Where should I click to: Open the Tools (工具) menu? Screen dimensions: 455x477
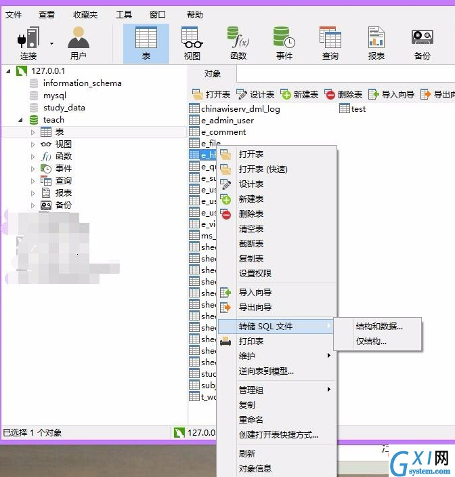click(x=124, y=15)
